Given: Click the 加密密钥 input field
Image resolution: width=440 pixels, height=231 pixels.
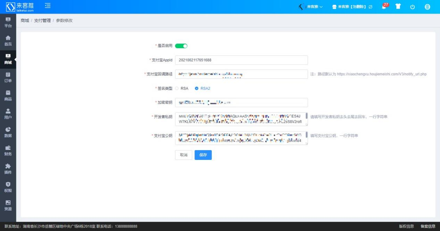Looking at the screenshot, I should tap(241, 103).
